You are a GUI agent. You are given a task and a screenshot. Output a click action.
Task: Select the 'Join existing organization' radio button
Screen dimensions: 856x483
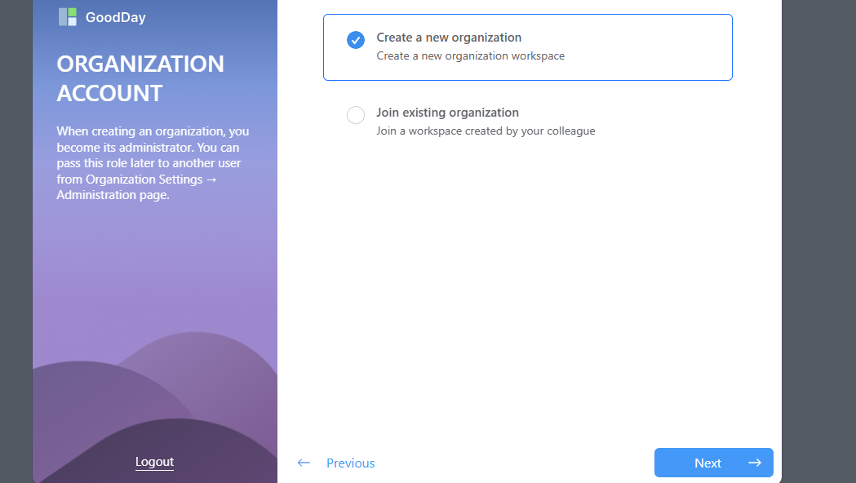pyautogui.click(x=356, y=115)
